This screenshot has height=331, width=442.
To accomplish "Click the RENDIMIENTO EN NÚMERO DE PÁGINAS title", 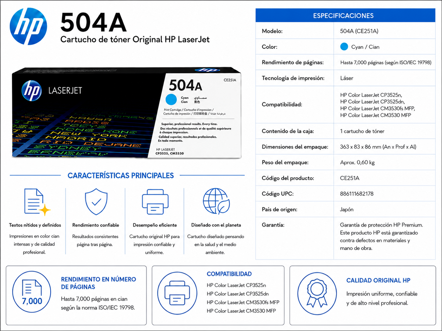I will pos(98,283).
